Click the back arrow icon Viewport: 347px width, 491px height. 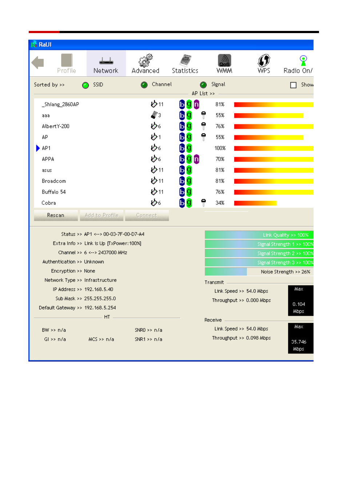[38, 63]
